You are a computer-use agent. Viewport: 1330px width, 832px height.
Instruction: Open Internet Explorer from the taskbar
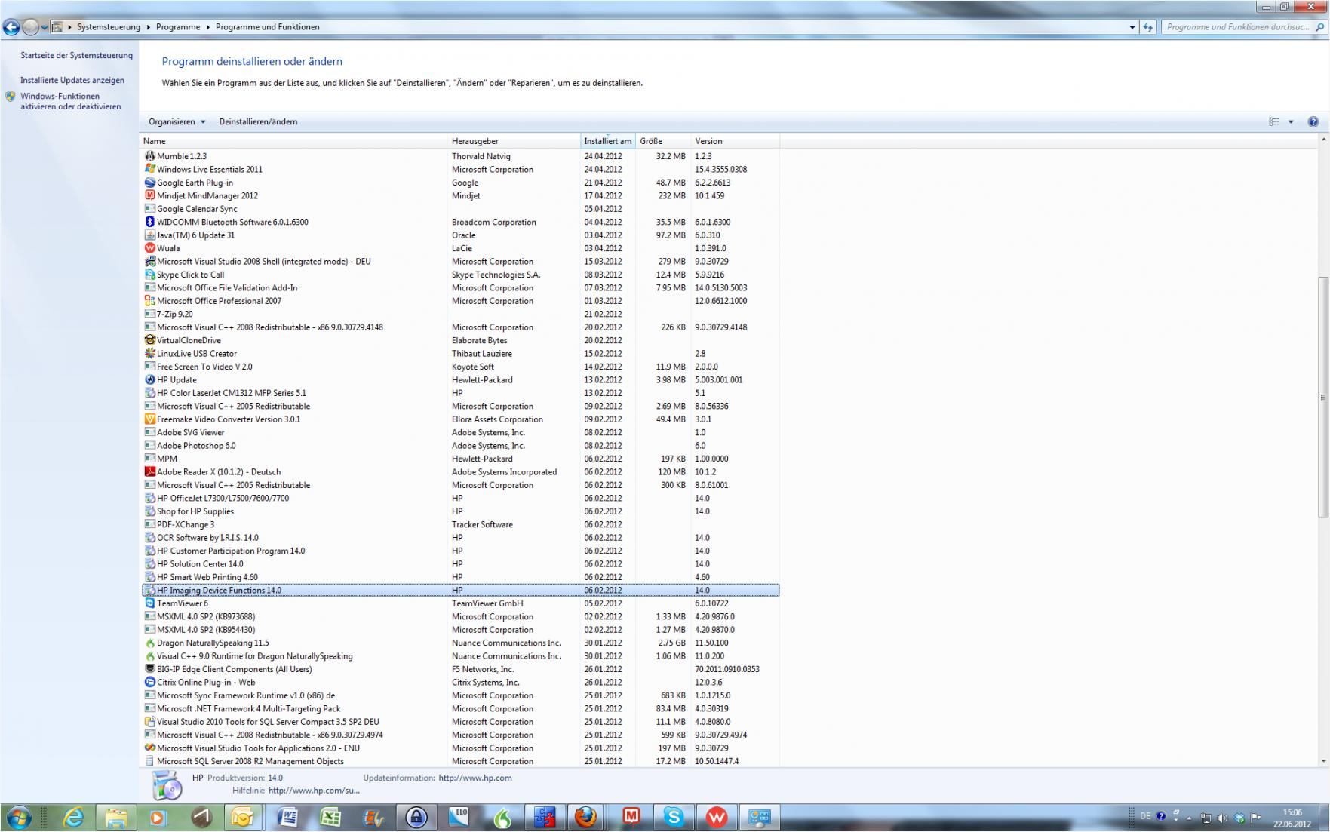73,817
